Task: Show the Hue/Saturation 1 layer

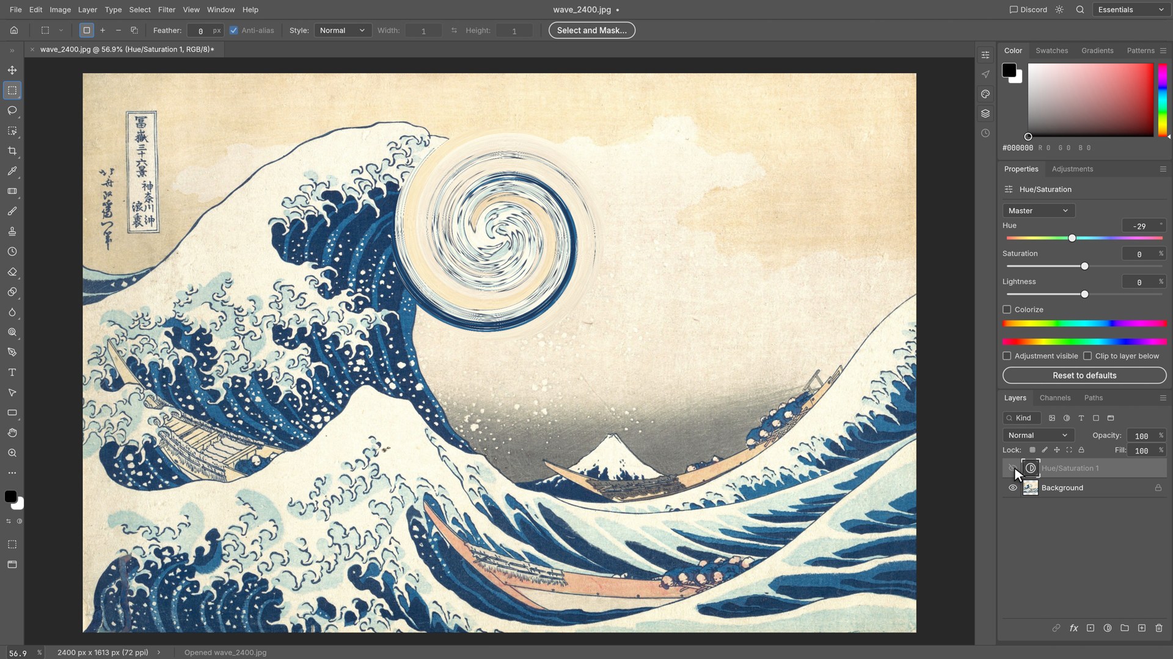Action: point(1013,468)
